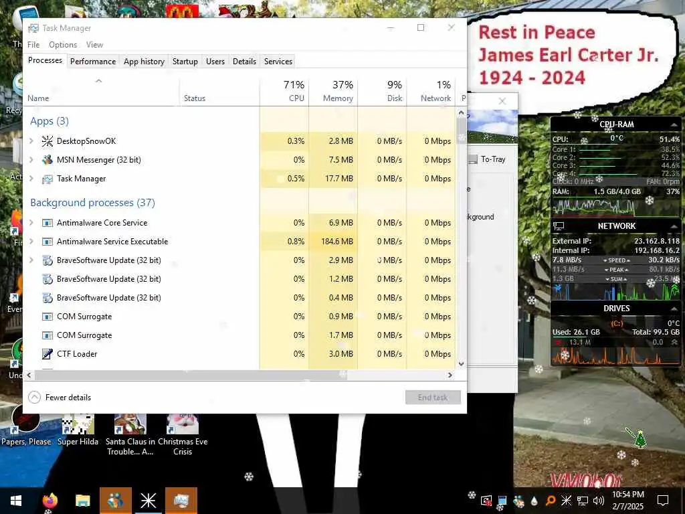This screenshot has height=514, width=685.
Task: Click the Antimalware Core Service icon
Action: pyautogui.click(x=47, y=223)
